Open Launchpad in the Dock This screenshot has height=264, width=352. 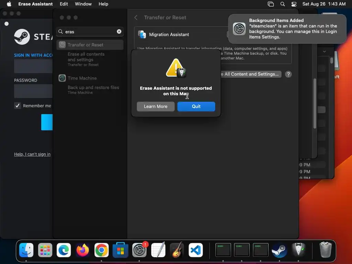45,250
